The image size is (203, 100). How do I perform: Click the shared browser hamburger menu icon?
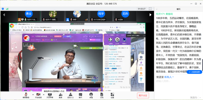[x=144, y=27]
